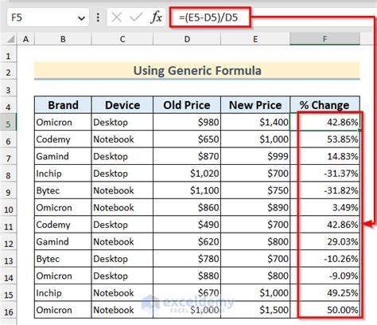The height and width of the screenshot is (325, 377).
Task: Select the cell showing $999
Action: (x=255, y=156)
